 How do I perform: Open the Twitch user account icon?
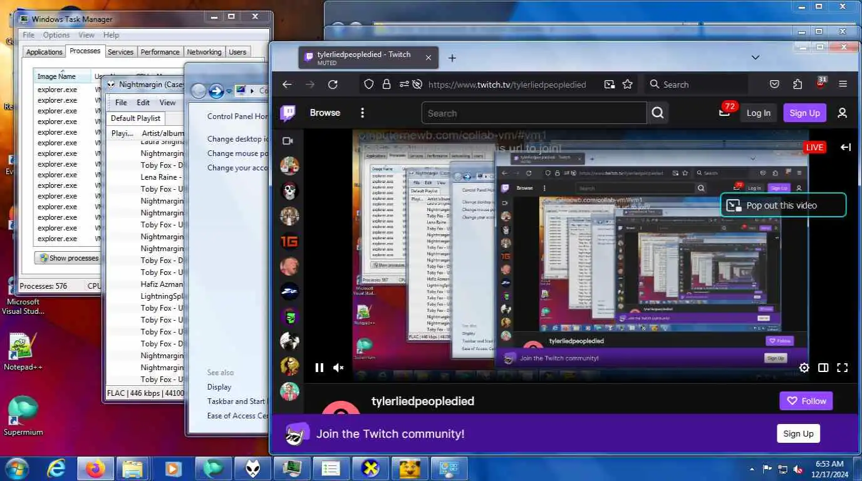point(842,113)
